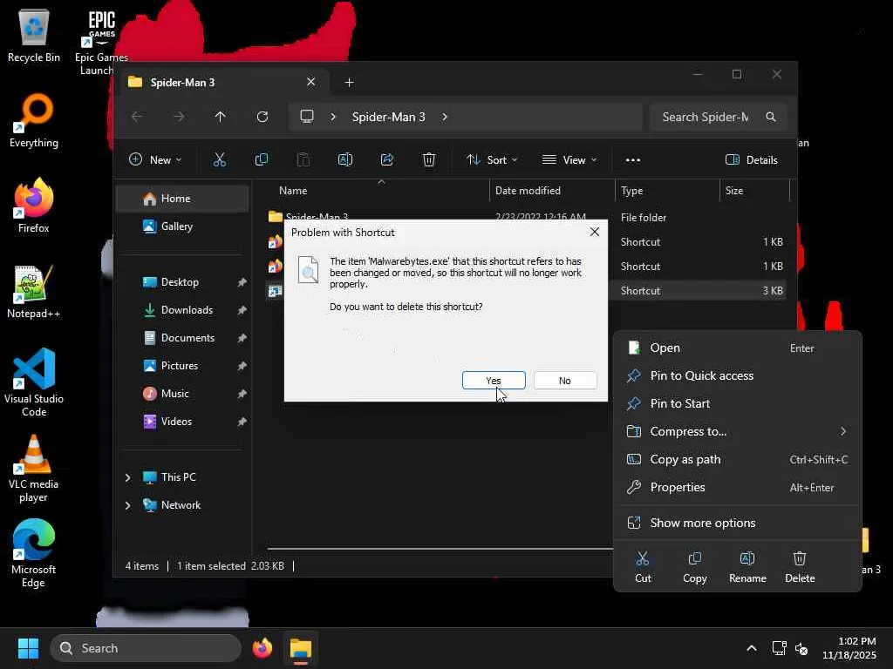
Task: Select Show more options
Action: [x=737, y=523]
